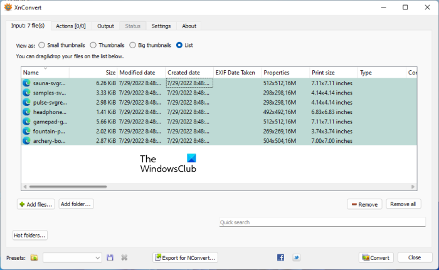
Task: Sort by Properties column header
Action: (x=286, y=73)
